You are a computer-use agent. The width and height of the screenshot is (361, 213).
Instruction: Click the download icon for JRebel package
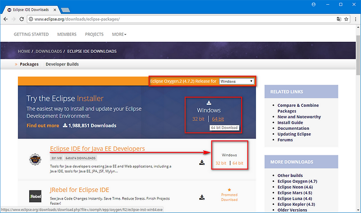pyautogui.click(x=202, y=197)
